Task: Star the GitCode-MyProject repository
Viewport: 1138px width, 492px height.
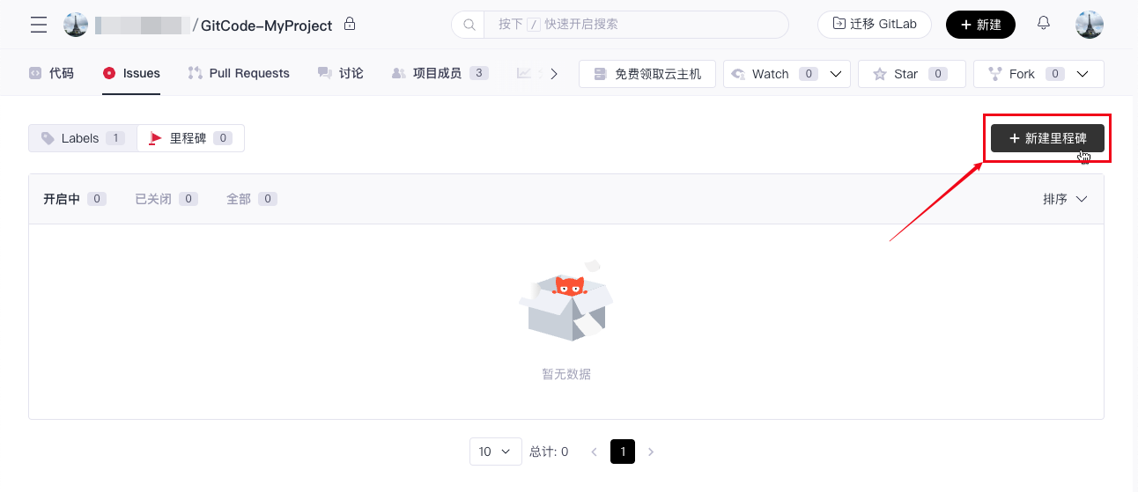Action: tap(911, 74)
